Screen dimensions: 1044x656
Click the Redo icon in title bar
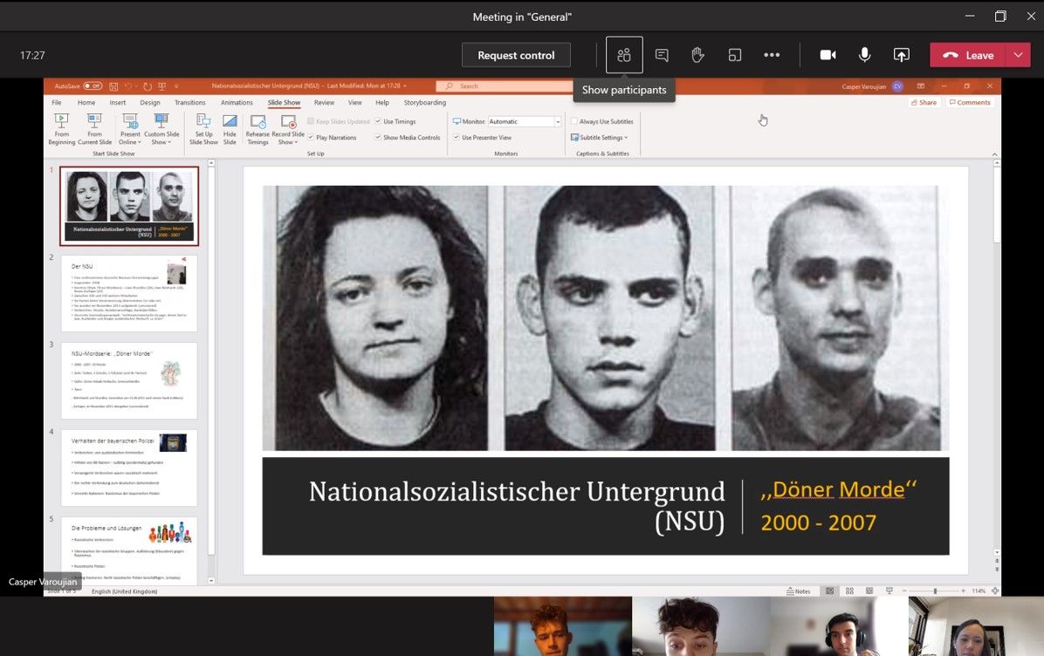pyautogui.click(x=148, y=86)
